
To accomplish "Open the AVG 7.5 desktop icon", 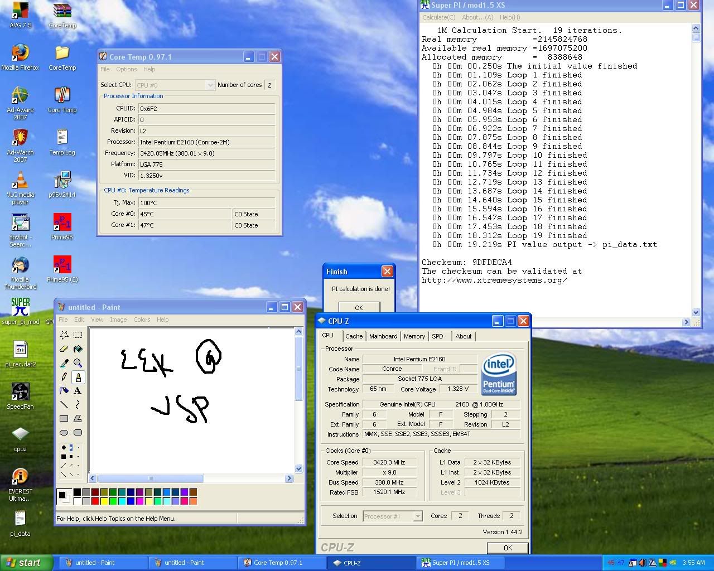I will coord(20,15).
